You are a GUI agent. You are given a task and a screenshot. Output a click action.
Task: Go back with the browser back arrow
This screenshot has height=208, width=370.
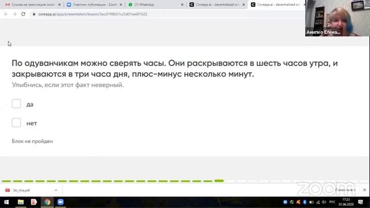6,14
